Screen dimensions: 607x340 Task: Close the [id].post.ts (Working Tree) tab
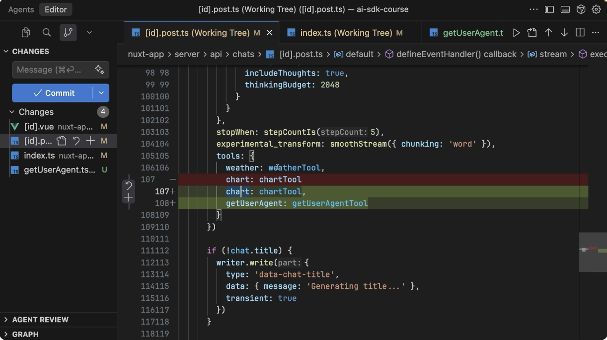pyautogui.click(x=270, y=33)
